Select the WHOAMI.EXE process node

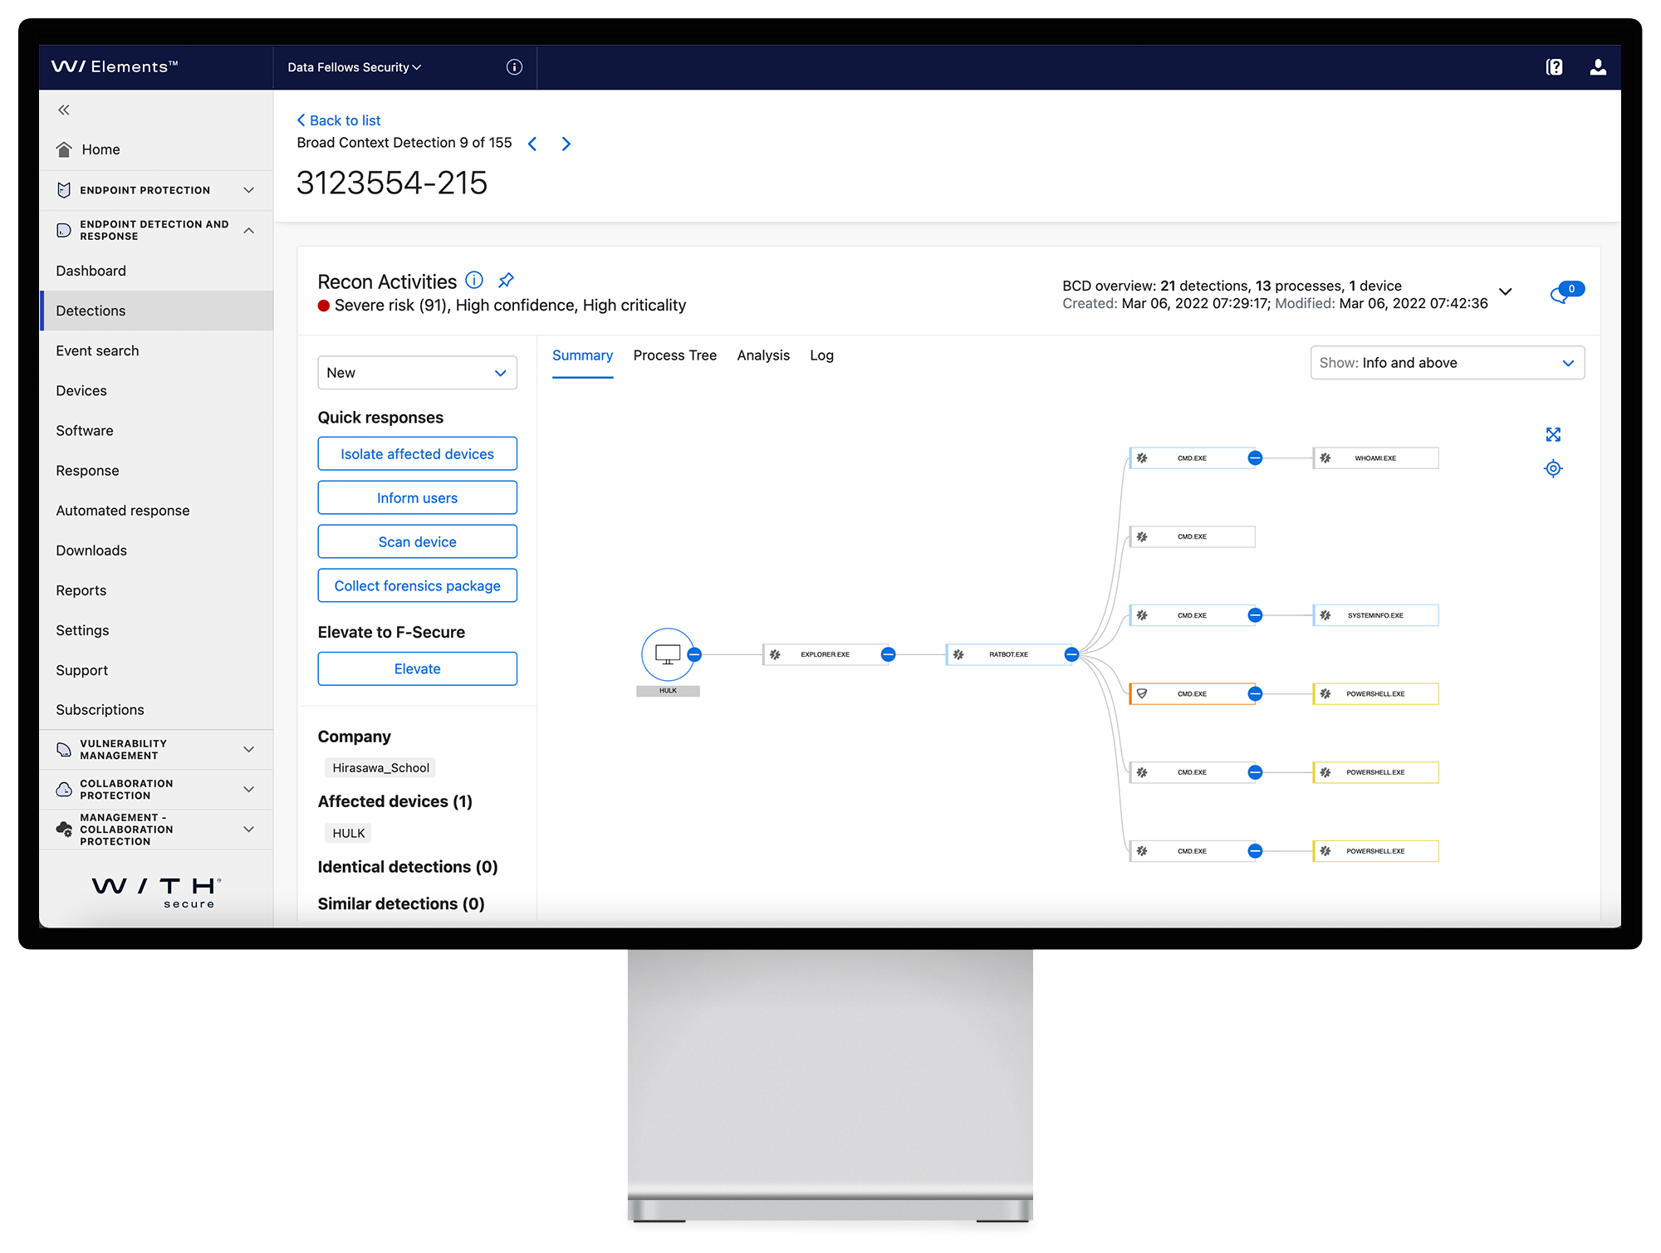pyautogui.click(x=1375, y=458)
